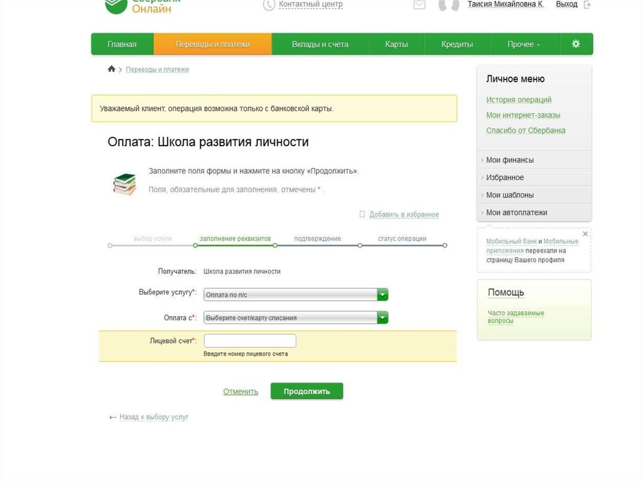Open the Выберите услугу dropdown

pos(296,294)
